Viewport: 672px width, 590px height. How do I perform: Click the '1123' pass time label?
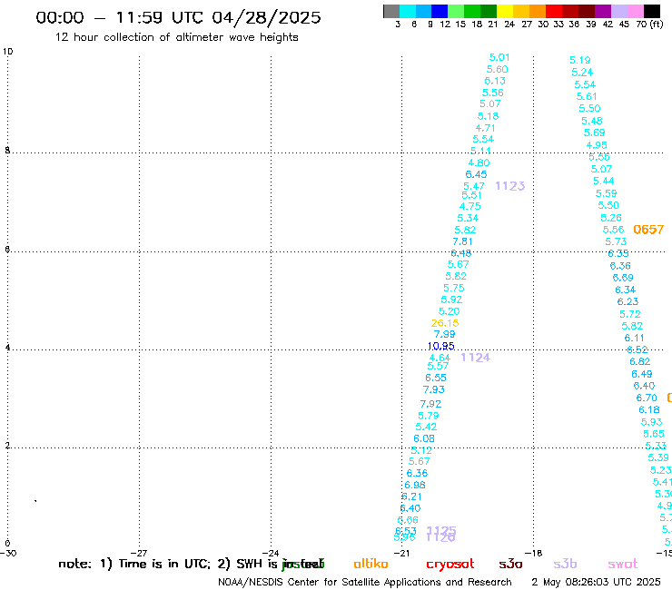point(510,186)
